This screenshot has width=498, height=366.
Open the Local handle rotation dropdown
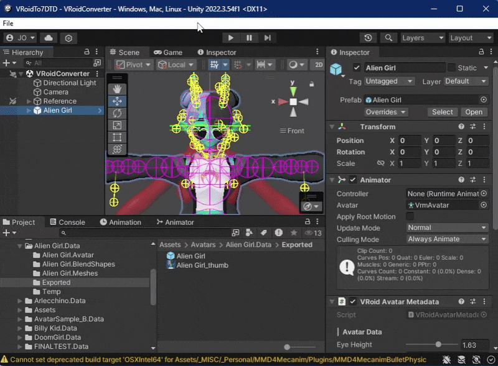176,65
